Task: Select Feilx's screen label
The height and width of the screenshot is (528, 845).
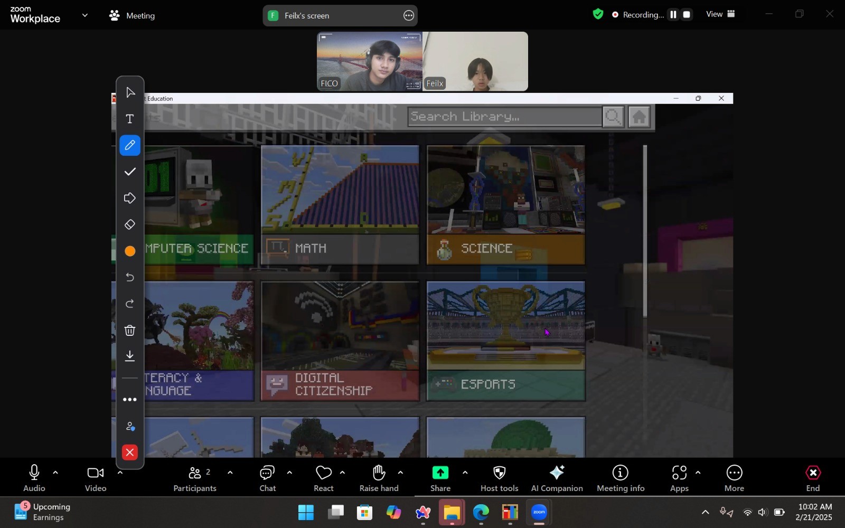Action: [x=307, y=16]
